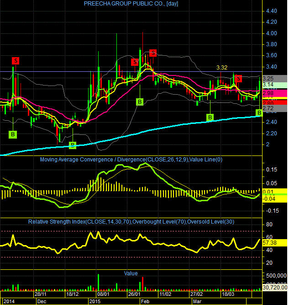This screenshot has width=289, height=305.
Task: Click the 08/01 date label
Action: click(103, 294)
